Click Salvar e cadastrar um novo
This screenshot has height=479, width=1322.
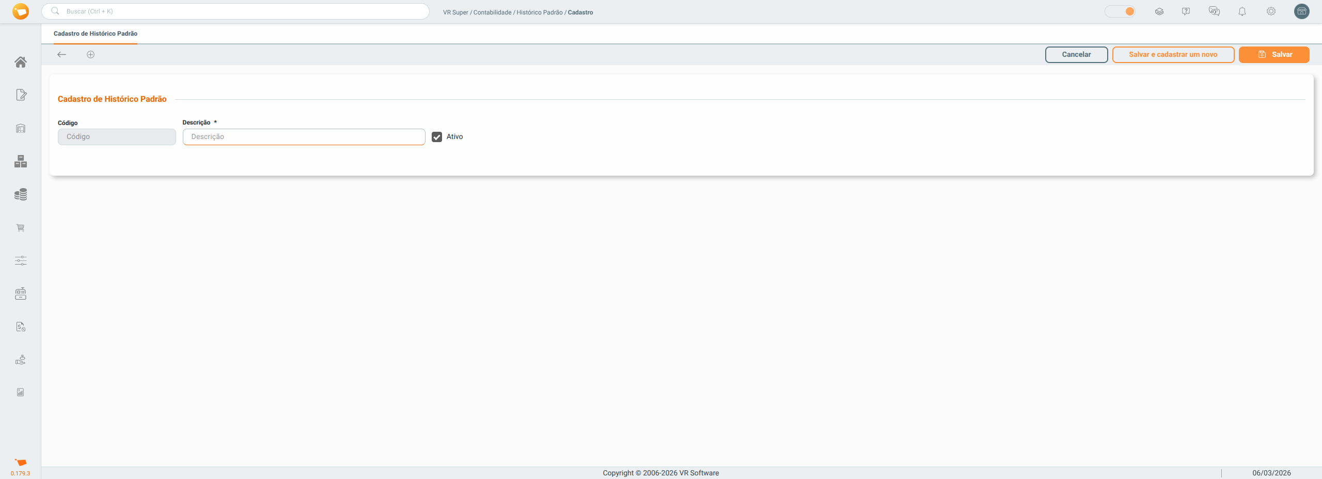(x=1173, y=54)
